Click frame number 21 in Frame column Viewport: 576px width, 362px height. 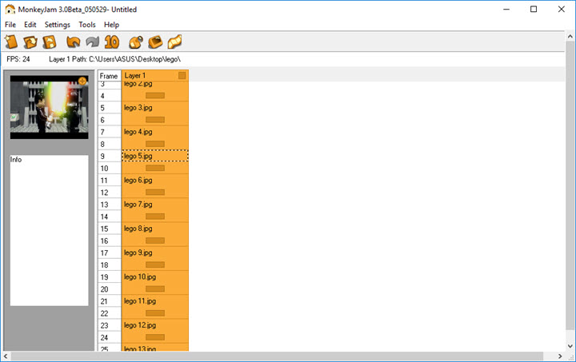(110, 301)
